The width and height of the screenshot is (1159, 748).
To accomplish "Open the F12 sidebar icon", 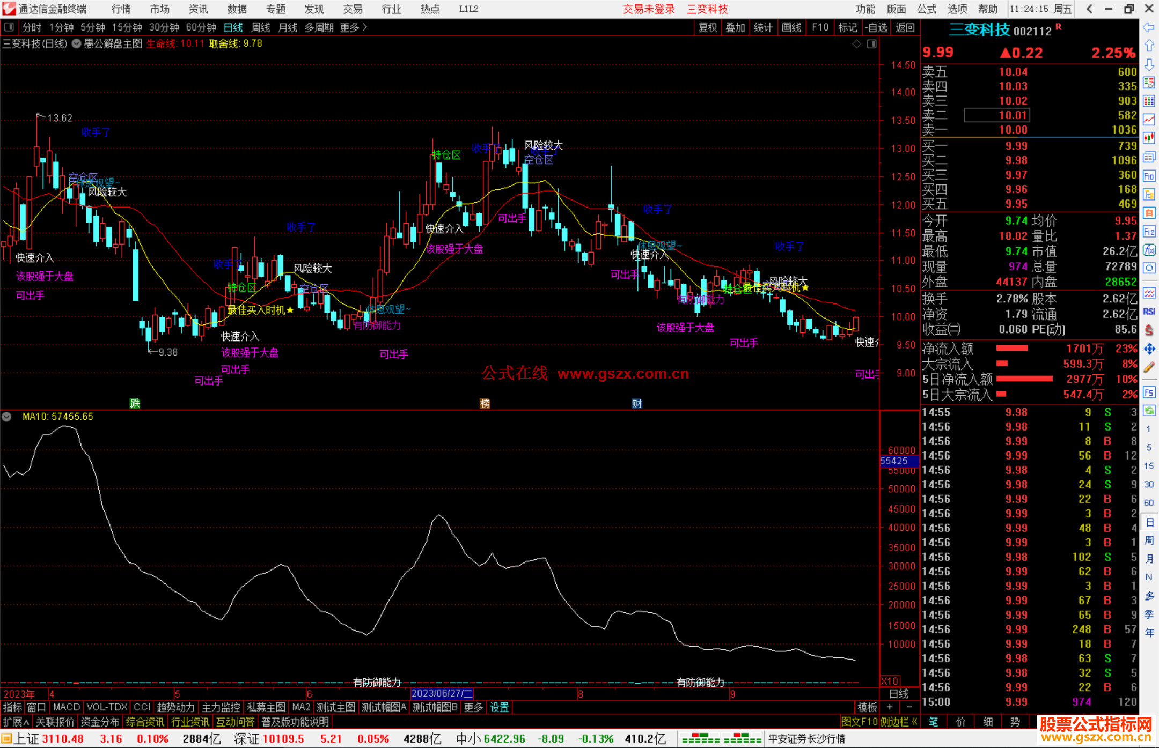I will pos(1149,232).
